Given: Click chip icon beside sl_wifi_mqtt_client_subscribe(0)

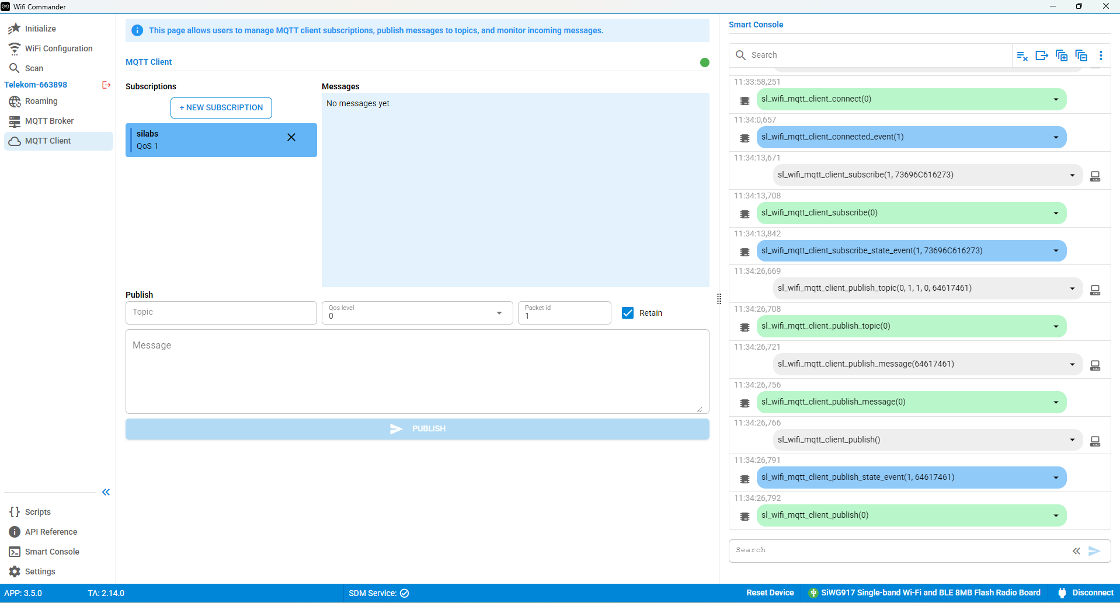Looking at the screenshot, I should coord(745,214).
